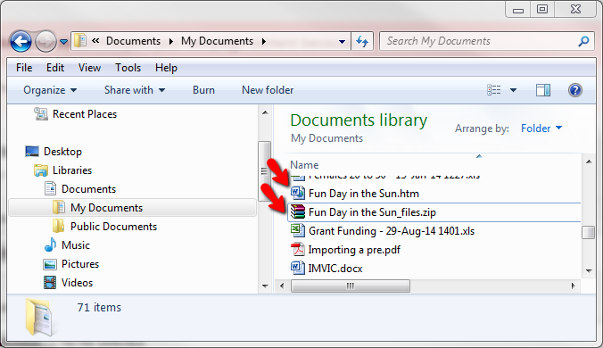Select Fun Day in the Sun.htm
This screenshot has height=348, width=603.
point(364,194)
